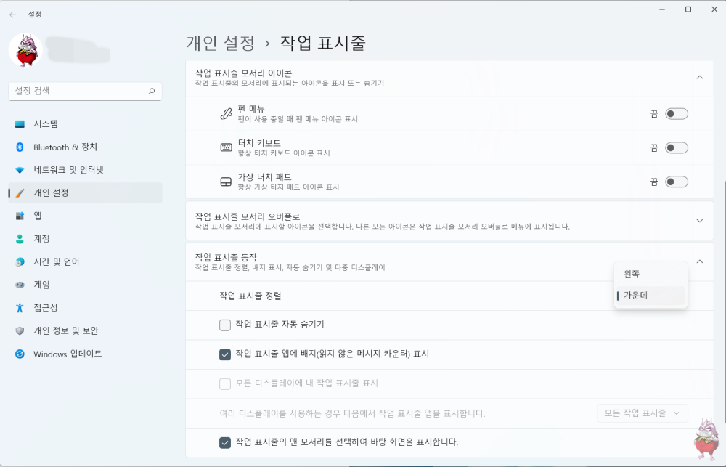Open 계정 settings category
The image size is (726, 467).
[x=85, y=239]
